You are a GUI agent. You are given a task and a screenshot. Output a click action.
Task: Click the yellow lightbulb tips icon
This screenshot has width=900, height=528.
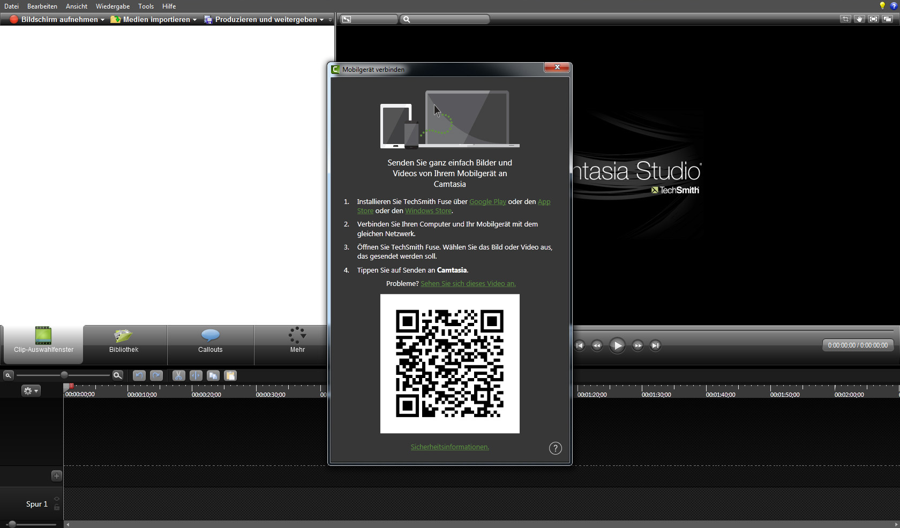pos(882,6)
